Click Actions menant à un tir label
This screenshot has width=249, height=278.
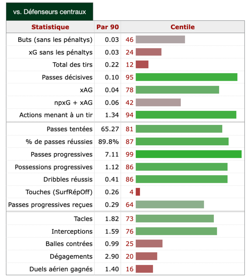pos(56,115)
